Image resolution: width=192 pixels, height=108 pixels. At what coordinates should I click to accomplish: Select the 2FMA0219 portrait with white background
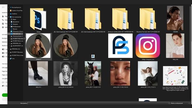pos(38,46)
